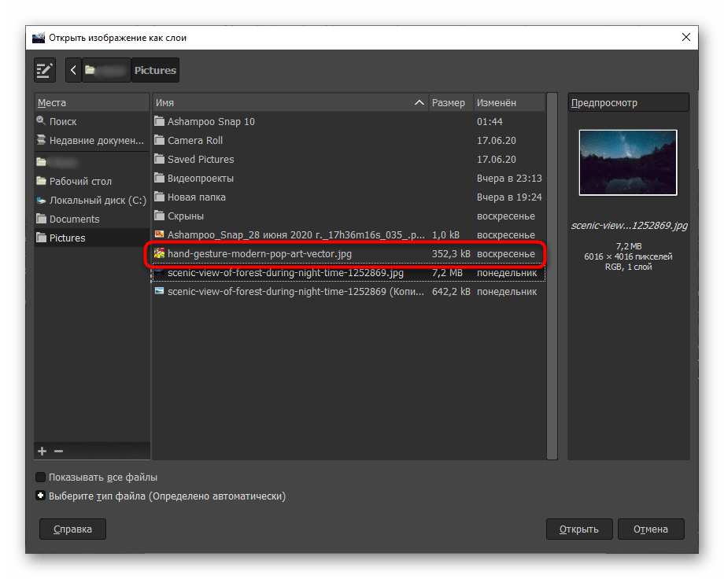
Task: Click the file list vertical scrollbar
Action: (552, 276)
